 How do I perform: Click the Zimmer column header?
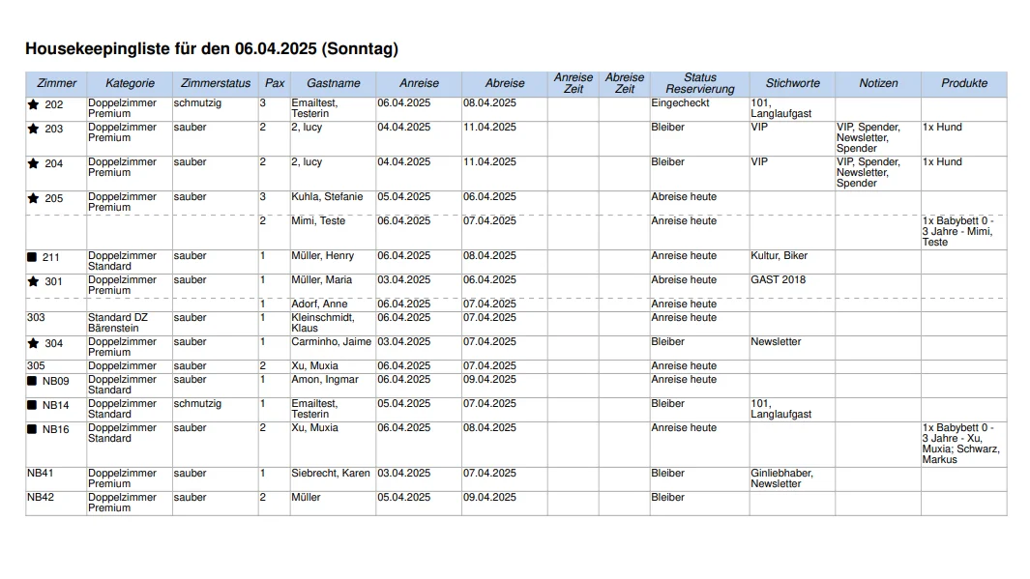(x=56, y=83)
